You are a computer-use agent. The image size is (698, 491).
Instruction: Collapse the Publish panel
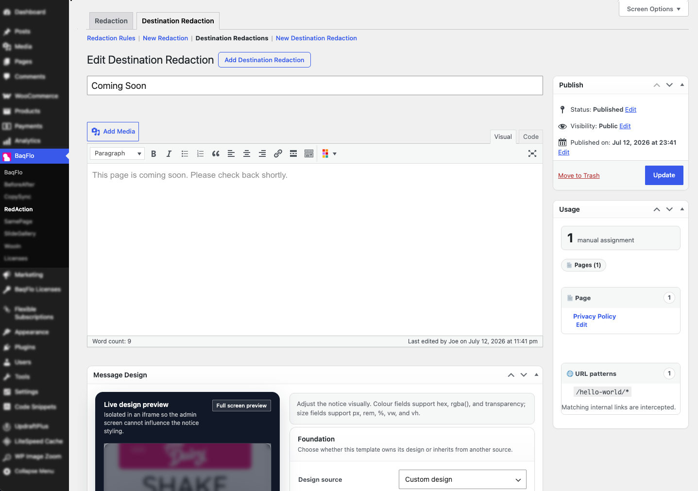click(682, 85)
